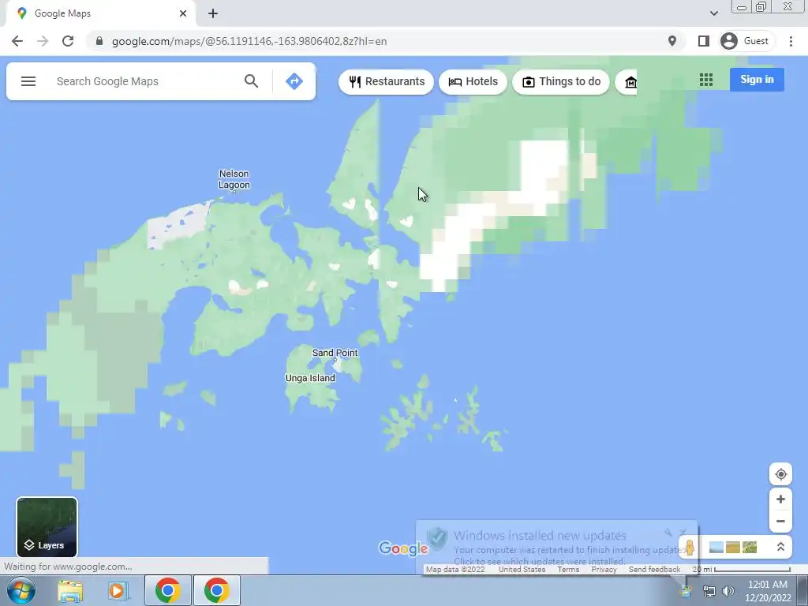This screenshot has width=808, height=606.
Task: Go back with browser back arrow
Action: coord(17,41)
